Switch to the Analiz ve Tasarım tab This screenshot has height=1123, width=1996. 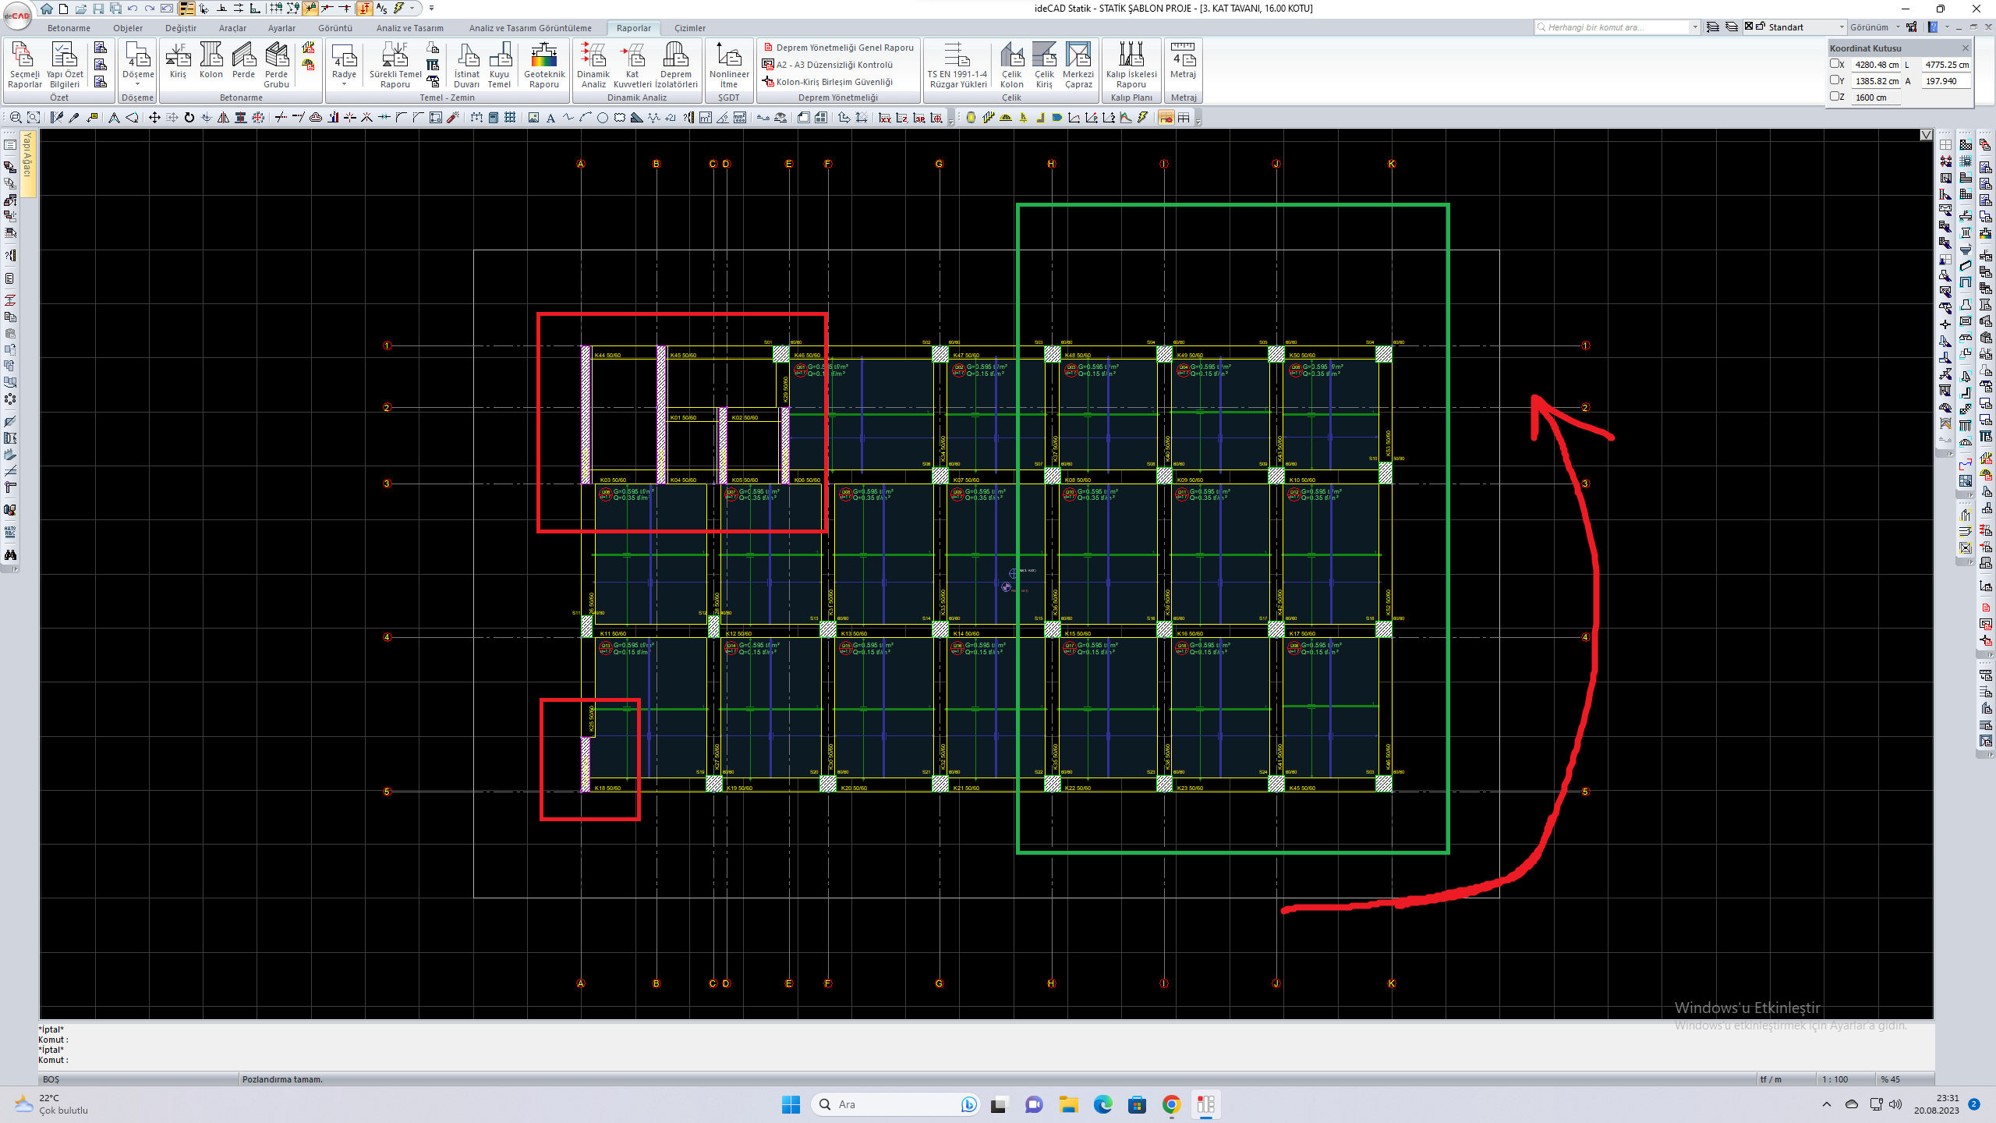pyautogui.click(x=410, y=28)
